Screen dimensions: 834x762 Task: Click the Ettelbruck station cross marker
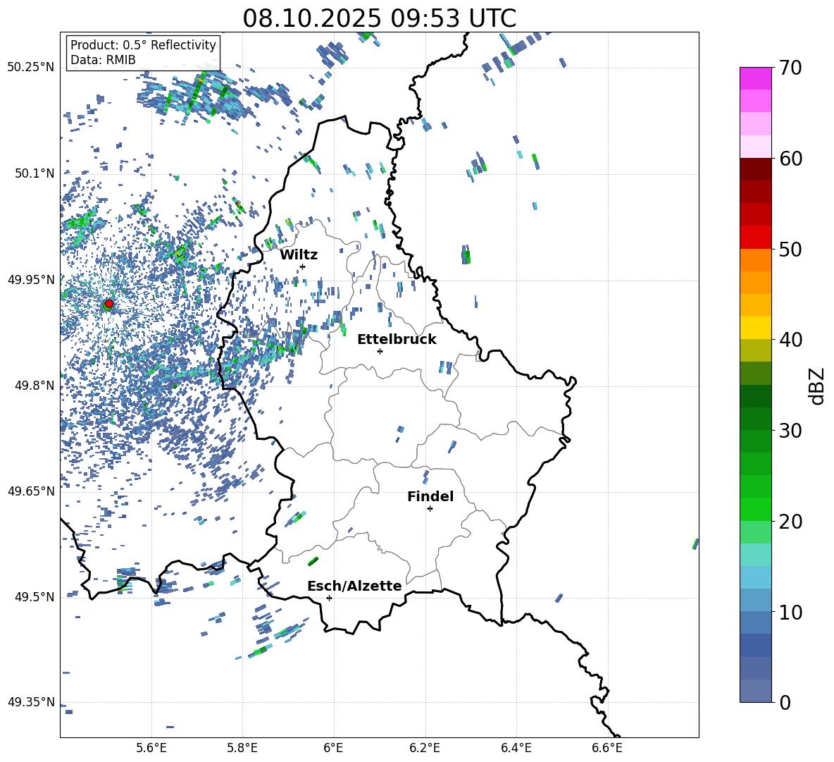tap(380, 351)
